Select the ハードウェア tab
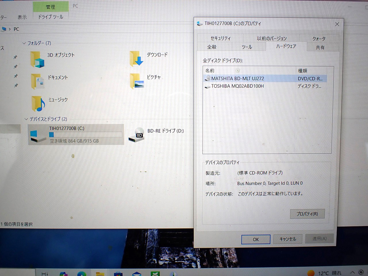 coord(286,46)
